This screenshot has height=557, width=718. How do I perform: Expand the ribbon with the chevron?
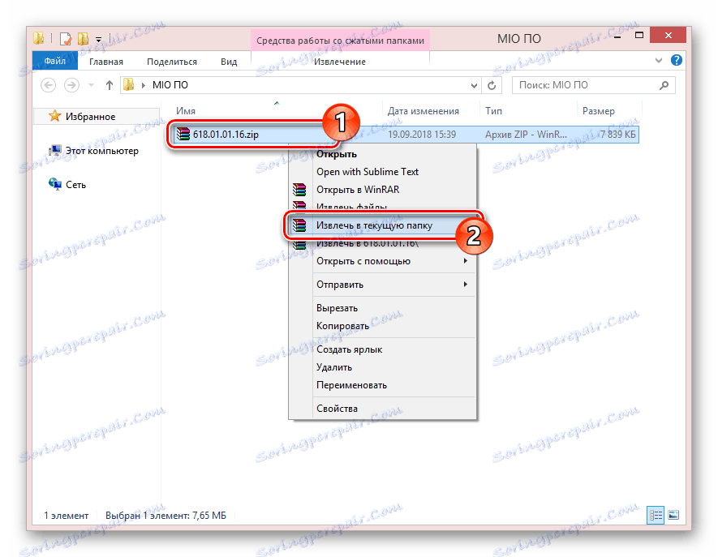(x=659, y=61)
